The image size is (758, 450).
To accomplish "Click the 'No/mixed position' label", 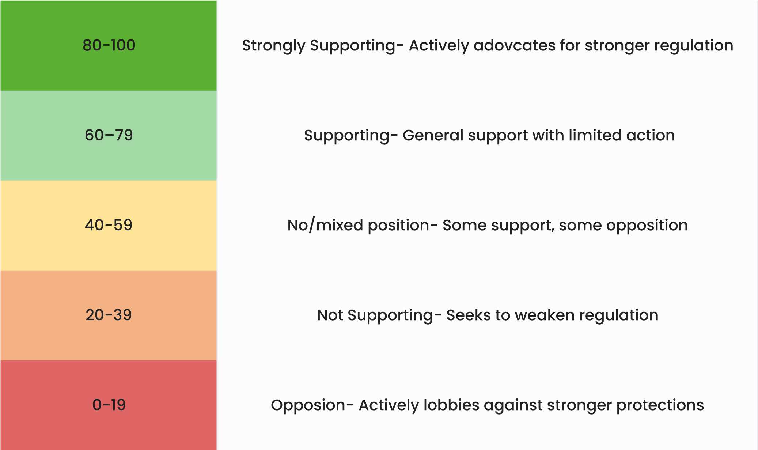I will (x=358, y=226).
